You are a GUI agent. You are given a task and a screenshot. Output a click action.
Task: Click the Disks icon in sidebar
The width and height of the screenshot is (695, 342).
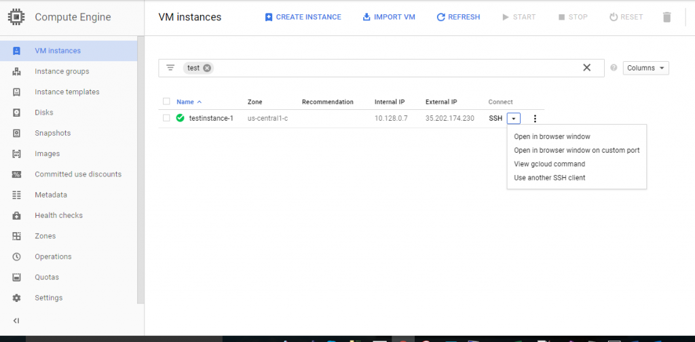click(17, 113)
